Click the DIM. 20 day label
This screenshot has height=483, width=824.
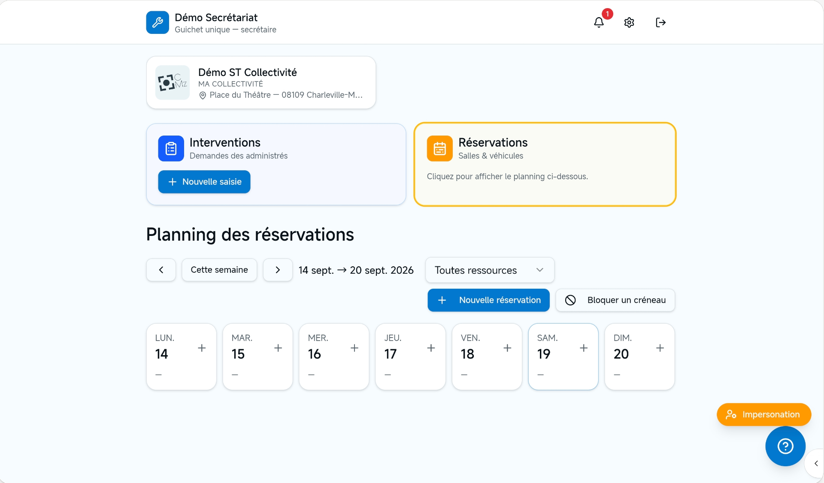(623, 347)
